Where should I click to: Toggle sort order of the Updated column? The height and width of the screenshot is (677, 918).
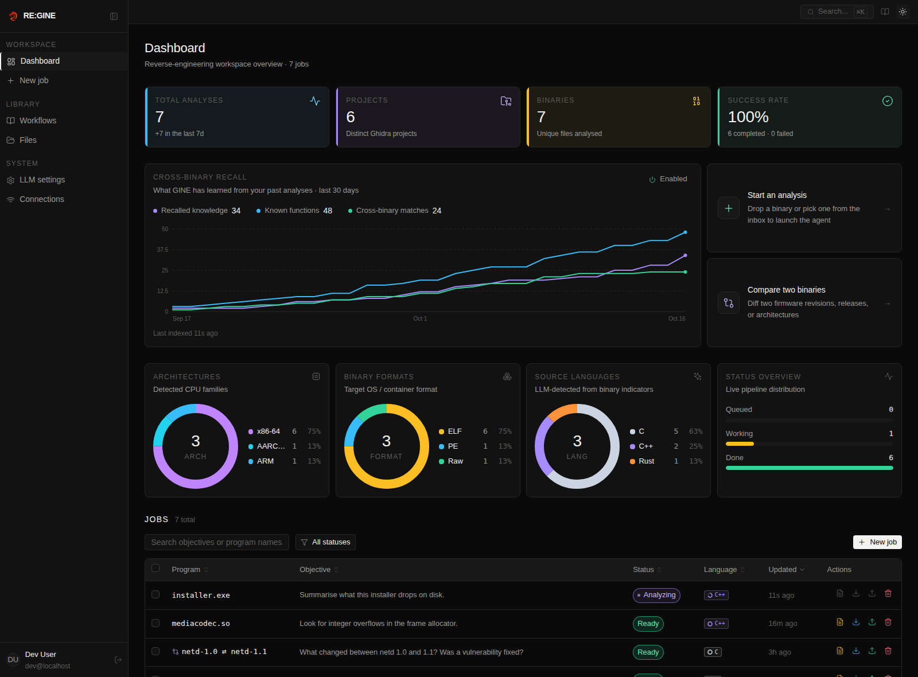pyautogui.click(x=787, y=570)
